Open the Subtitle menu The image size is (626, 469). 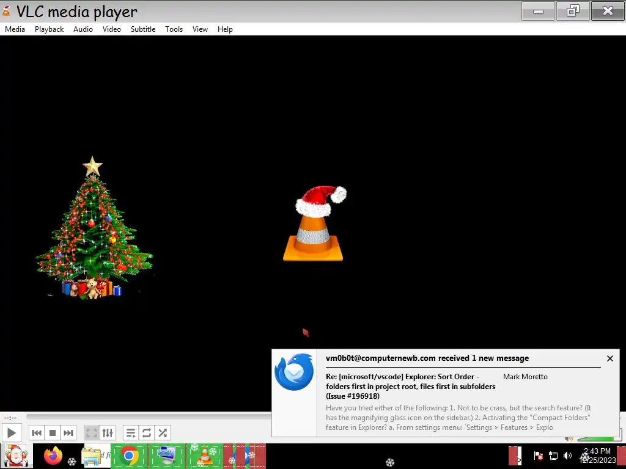coord(143,29)
